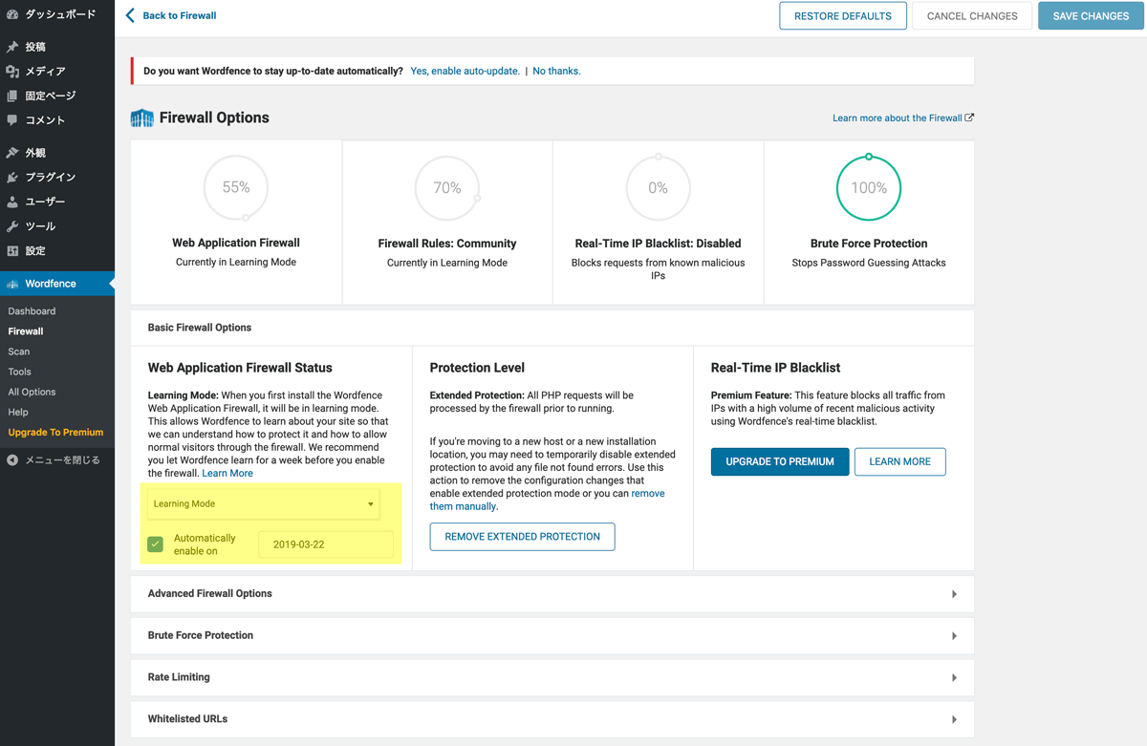Click the wrench icon beside ツール
Screen dimensions: 1147x746
[12, 226]
